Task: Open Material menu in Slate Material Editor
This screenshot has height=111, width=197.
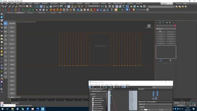Action: pyautogui.click(x=97, y=85)
